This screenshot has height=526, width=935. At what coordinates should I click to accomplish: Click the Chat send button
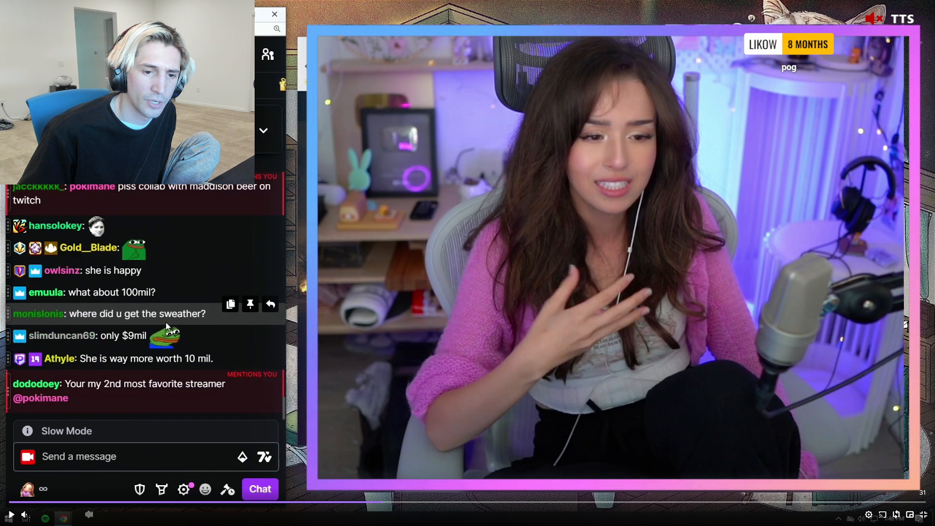260,489
